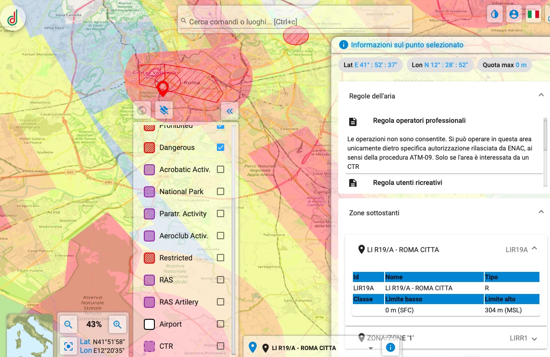The height and width of the screenshot is (357, 550).
Task: Click the CTR dashed purple swatch
Action: [x=149, y=346]
